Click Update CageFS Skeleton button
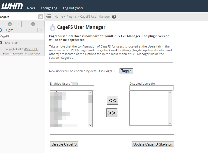This screenshot has height=153, width=208. (153, 144)
